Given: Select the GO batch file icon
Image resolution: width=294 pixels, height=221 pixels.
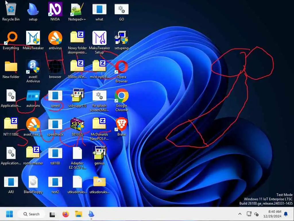Looking at the screenshot, I should pyautogui.click(x=121, y=12).
